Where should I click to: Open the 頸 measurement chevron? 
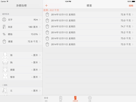tap(40, 55)
